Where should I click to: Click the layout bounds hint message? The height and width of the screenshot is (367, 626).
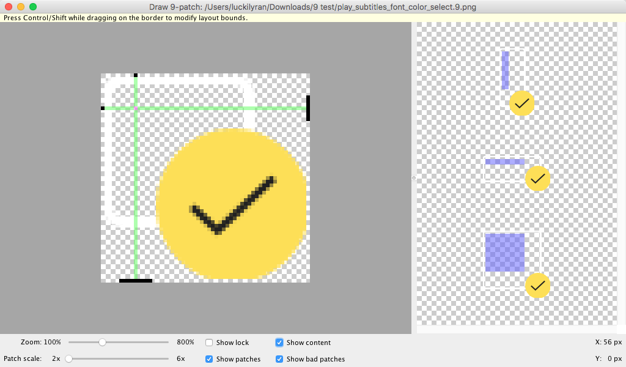pyautogui.click(x=125, y=18)
